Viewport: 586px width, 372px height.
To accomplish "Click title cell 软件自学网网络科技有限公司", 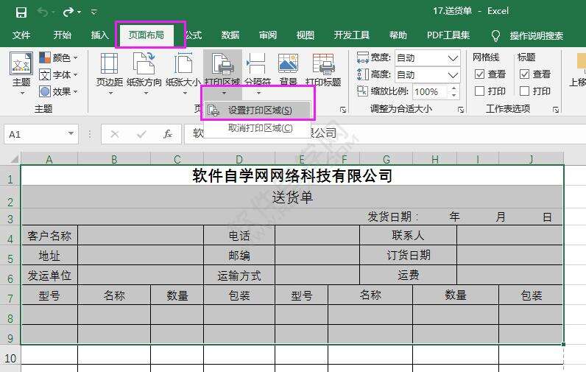I will coord(292,175).
